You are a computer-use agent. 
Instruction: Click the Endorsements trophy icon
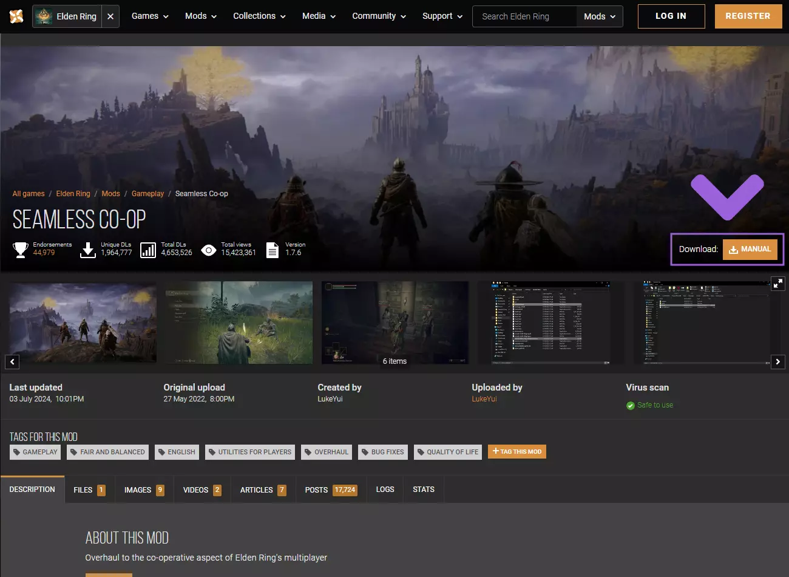click(21, 250)
